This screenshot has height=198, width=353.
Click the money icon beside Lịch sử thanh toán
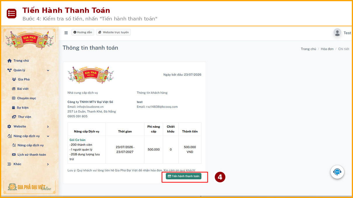(14, 155)
